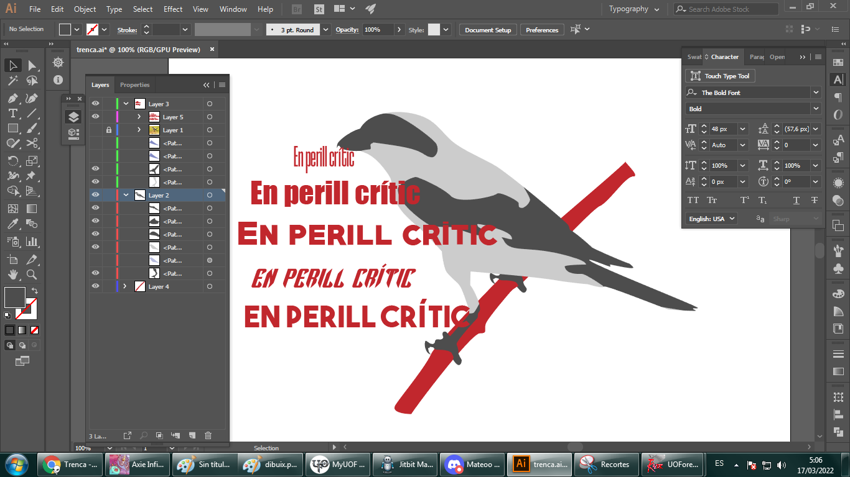This screenshot has width=850, height=477.
Task: Open Typography workspace switcher
Action: click(x=634, y=9)
